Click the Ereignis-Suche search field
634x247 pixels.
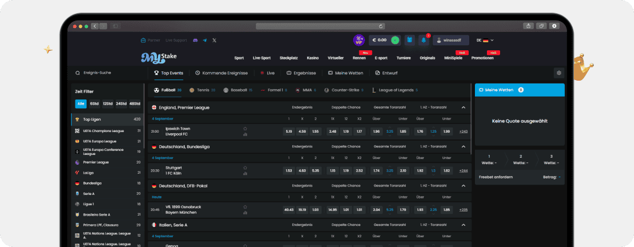pos(107,73)
